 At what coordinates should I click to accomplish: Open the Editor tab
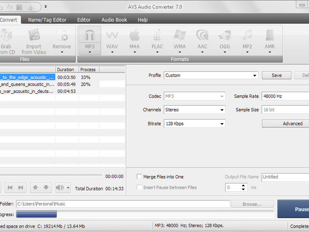[x=84, y=20]
